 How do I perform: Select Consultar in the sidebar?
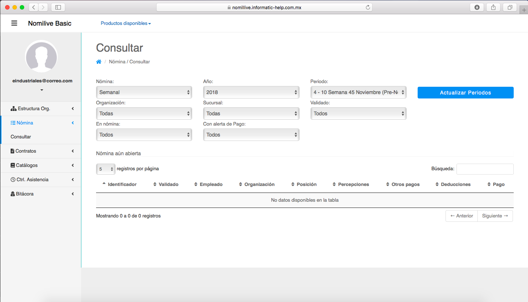tap(21, 137)
